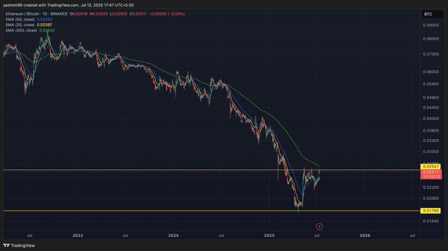Click the 0.02200 price axis label
This screenshot has width=448, height=251.
pos(431,187)
